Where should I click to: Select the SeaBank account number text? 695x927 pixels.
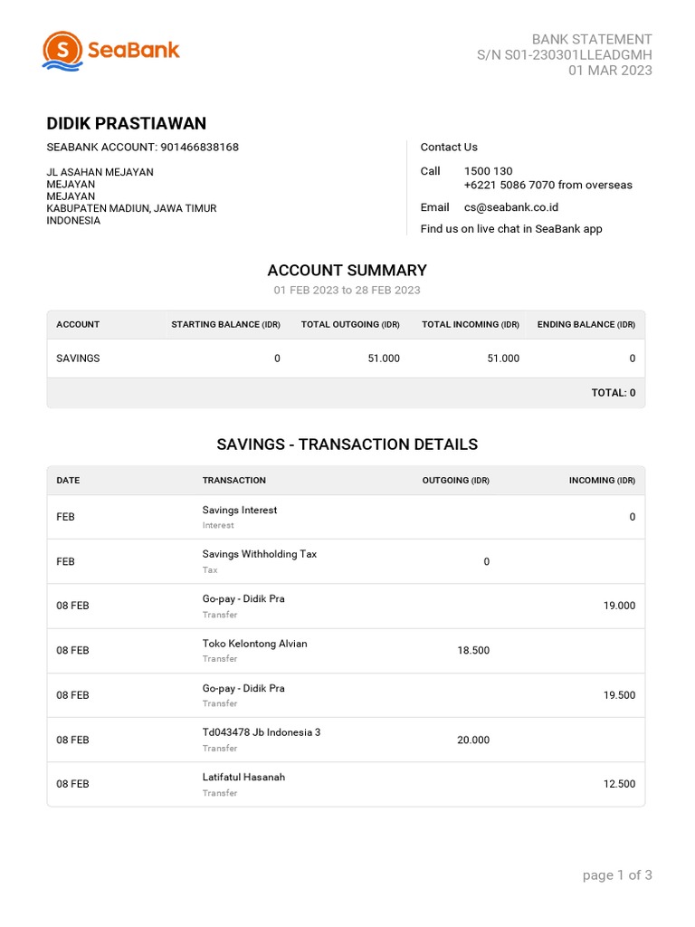(x=142, y=148)
